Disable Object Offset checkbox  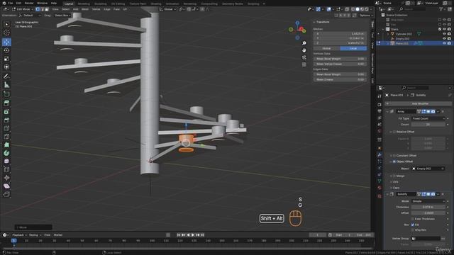[394, 161]
